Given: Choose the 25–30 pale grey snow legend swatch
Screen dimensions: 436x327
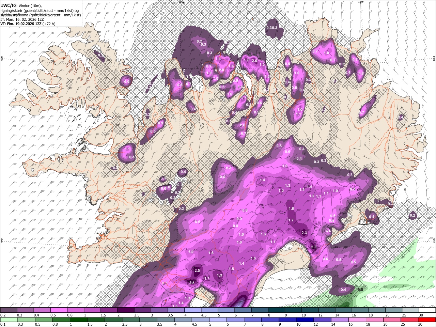Looking at the screenshot, I should (x=410, y=310).
